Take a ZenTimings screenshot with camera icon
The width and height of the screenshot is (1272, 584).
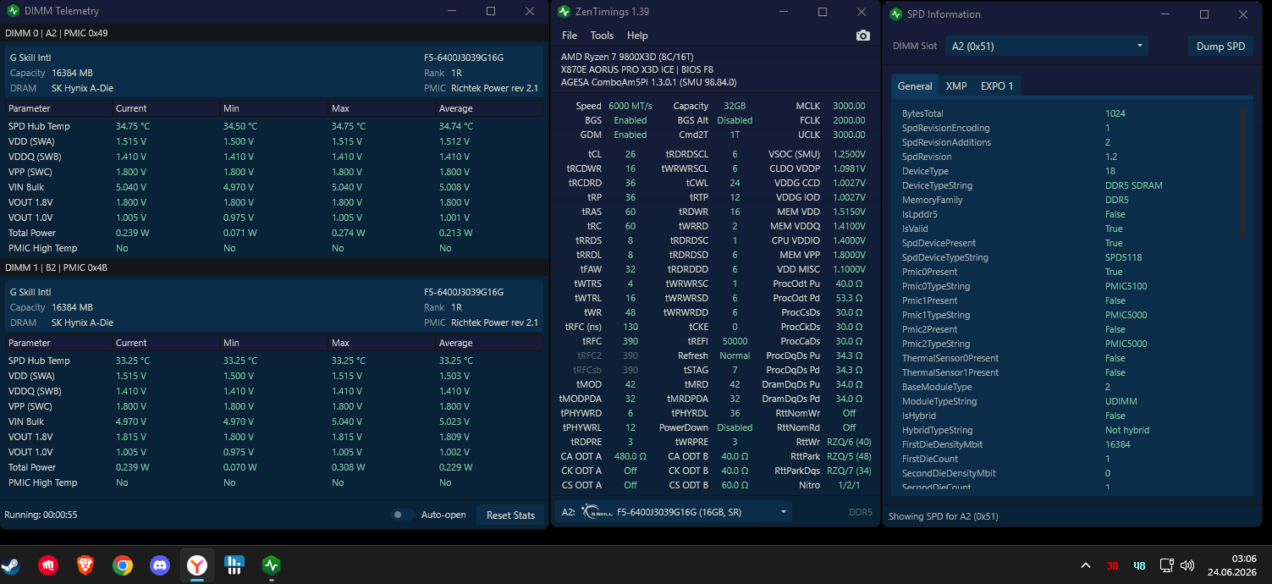pos(862,36)
